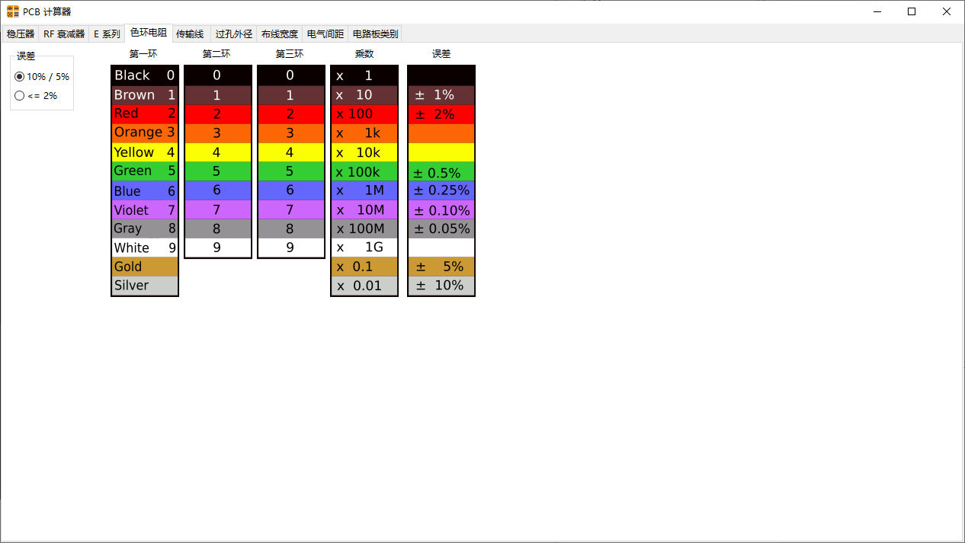Select the <= 2% tolerance radio button
Image resolution: width=965 pixels, height=543 pixels.
[x=20, y=96]
